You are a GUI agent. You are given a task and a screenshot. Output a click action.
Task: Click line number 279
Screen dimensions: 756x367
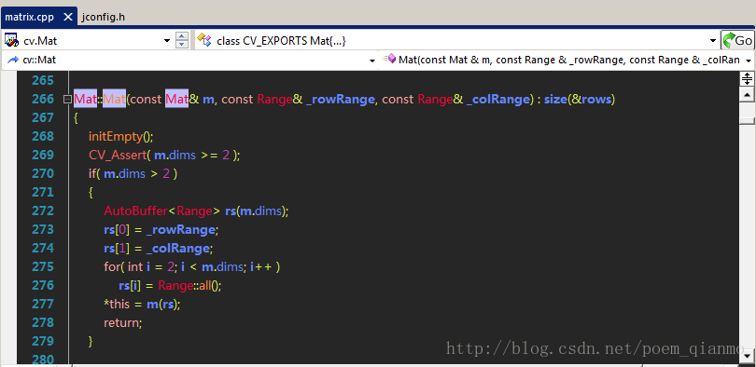pyautogui.click(x=43, y=341)
